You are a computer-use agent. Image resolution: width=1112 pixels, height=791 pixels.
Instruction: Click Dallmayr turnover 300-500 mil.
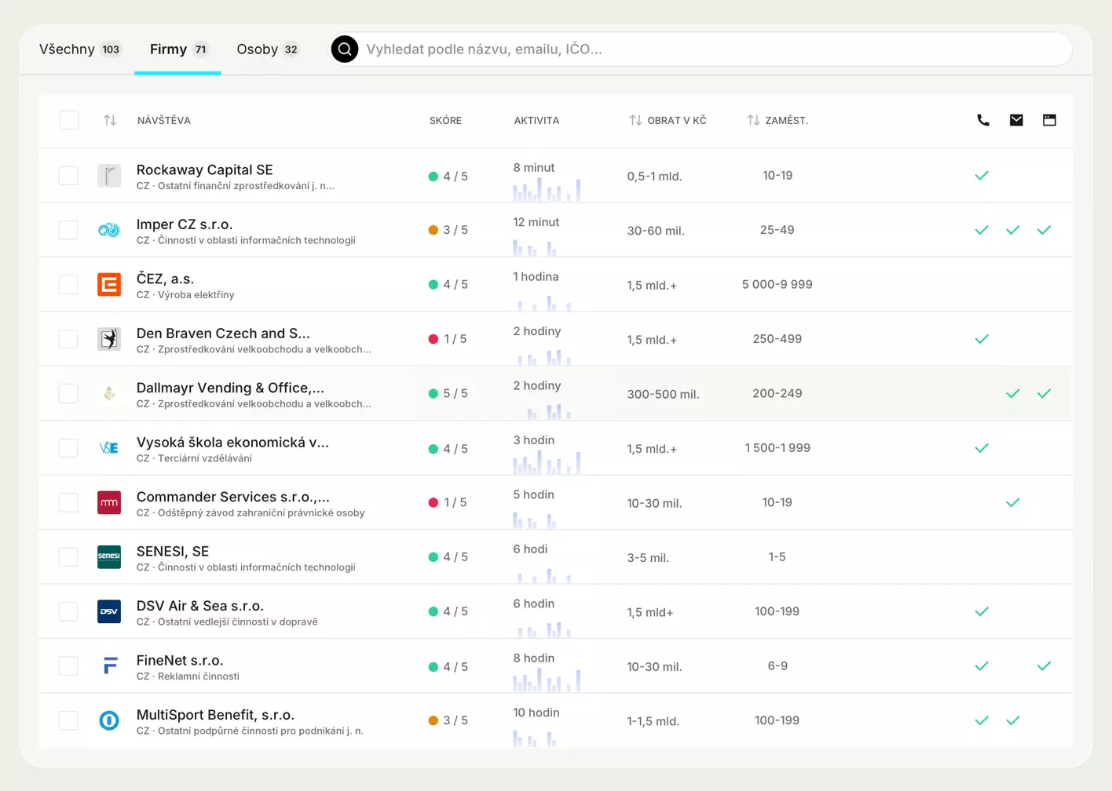coord(663,394)
